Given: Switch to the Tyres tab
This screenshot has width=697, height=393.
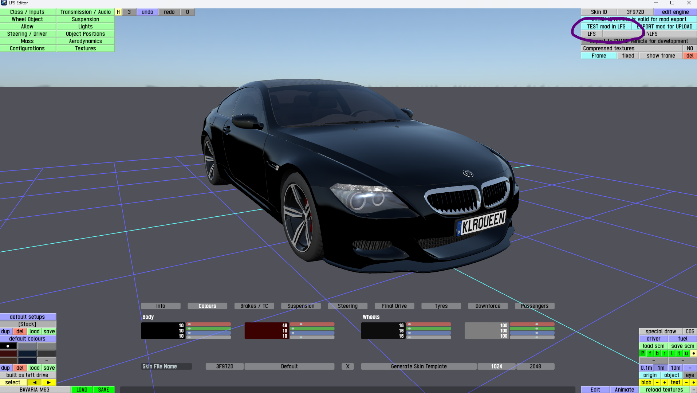Looking at the screenshot, I should [441, 306].
